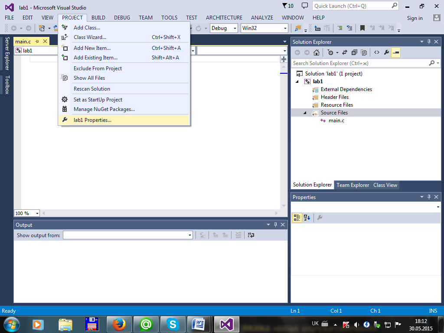Select External Dependencies node
The height and width of the screenshot is (333, 444).
[346, 89]
